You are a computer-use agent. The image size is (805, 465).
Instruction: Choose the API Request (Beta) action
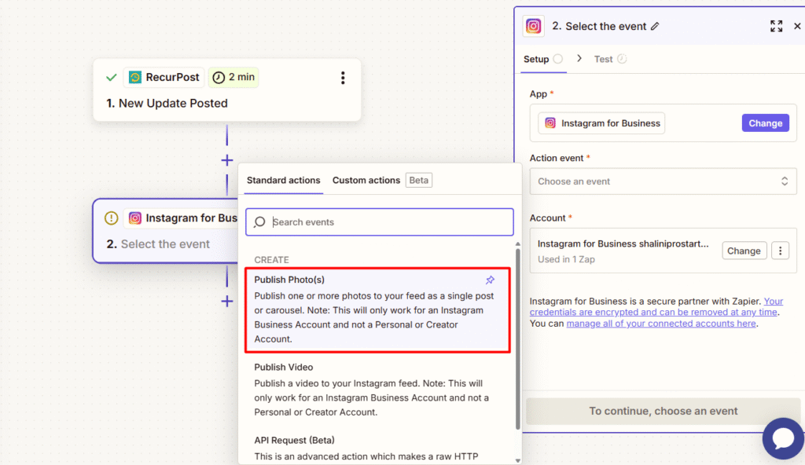378,448
